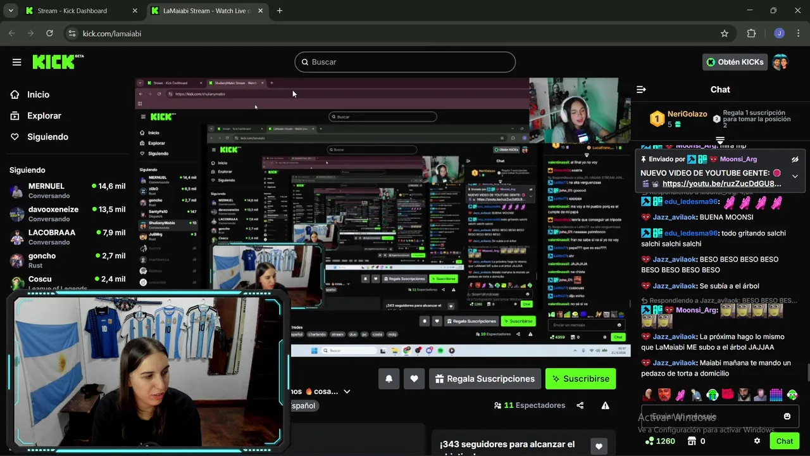Click the green Suscribirse button

click(580, 379)
